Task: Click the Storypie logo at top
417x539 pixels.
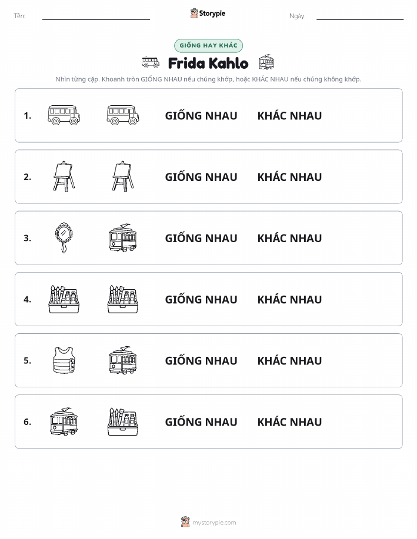Action: click(x=208, y=14)
